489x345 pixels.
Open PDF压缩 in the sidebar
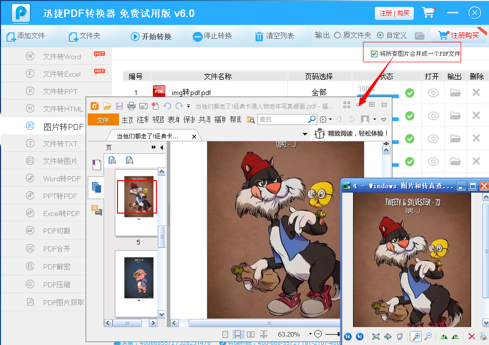pos(44,284)
